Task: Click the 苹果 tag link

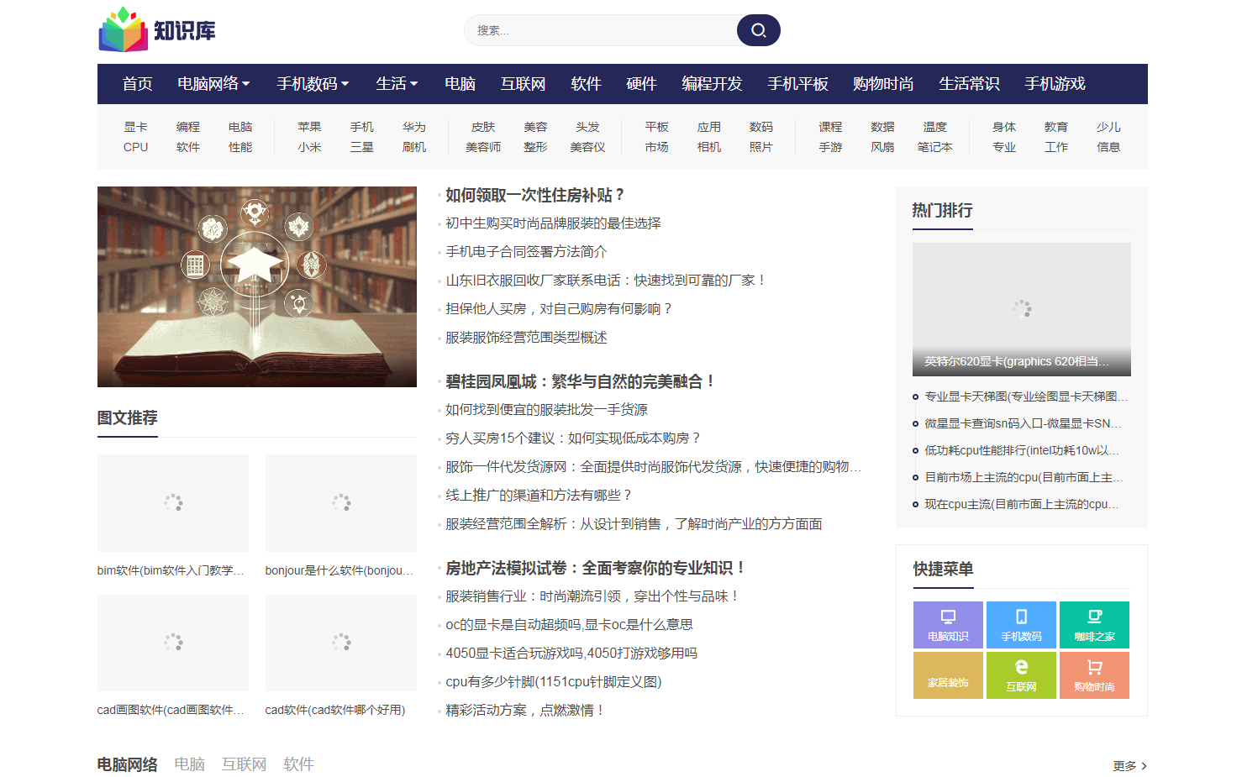Action: point(309,127)
